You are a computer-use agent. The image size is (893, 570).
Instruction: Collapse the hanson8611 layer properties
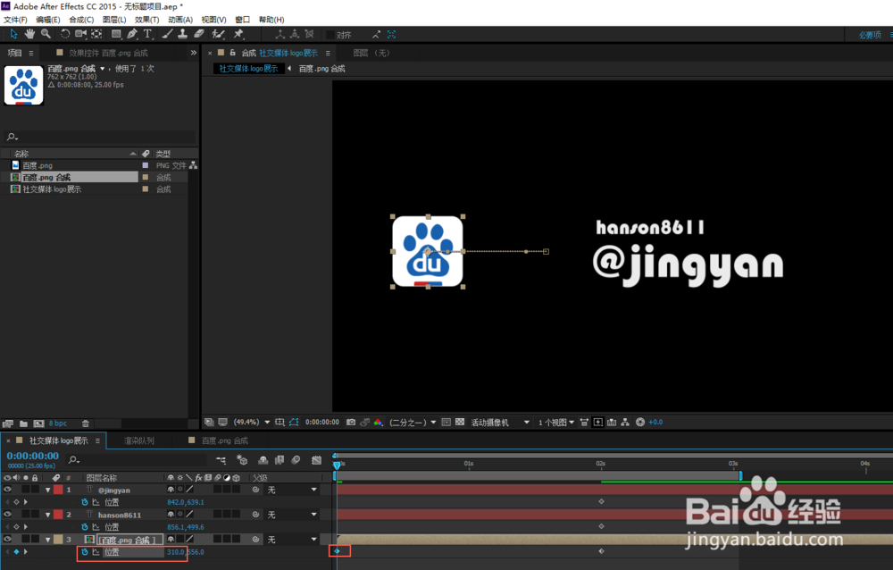tap(48, 516)
